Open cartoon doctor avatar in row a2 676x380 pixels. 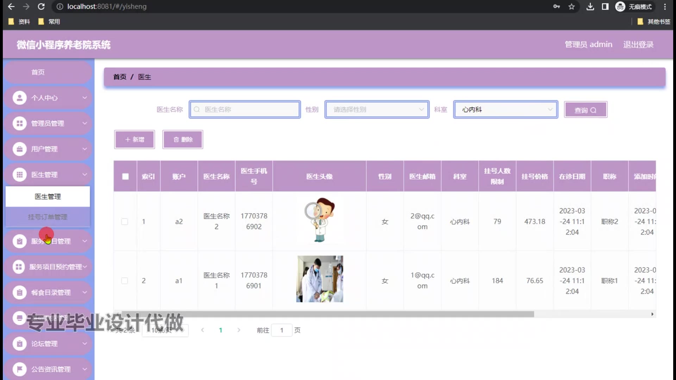(x=320, y=220)
